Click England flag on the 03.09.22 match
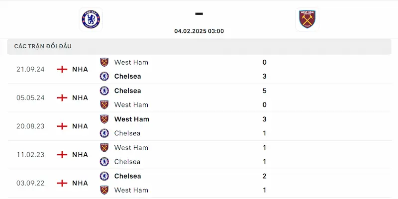This screenshot has width=398, height=199. pyautogui.click(x=62, y=183)
